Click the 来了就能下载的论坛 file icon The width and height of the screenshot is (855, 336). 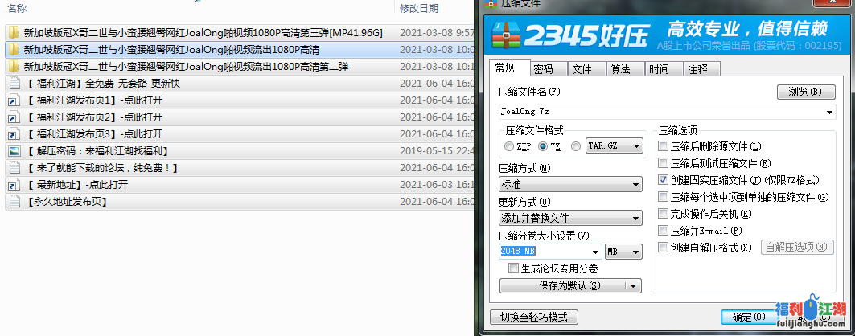(x=14, y=168)
